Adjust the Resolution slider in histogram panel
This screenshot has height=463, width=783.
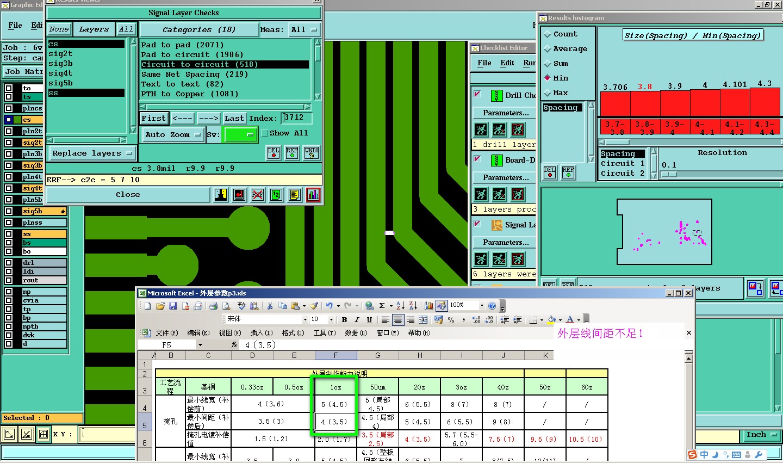pos(668,174)
